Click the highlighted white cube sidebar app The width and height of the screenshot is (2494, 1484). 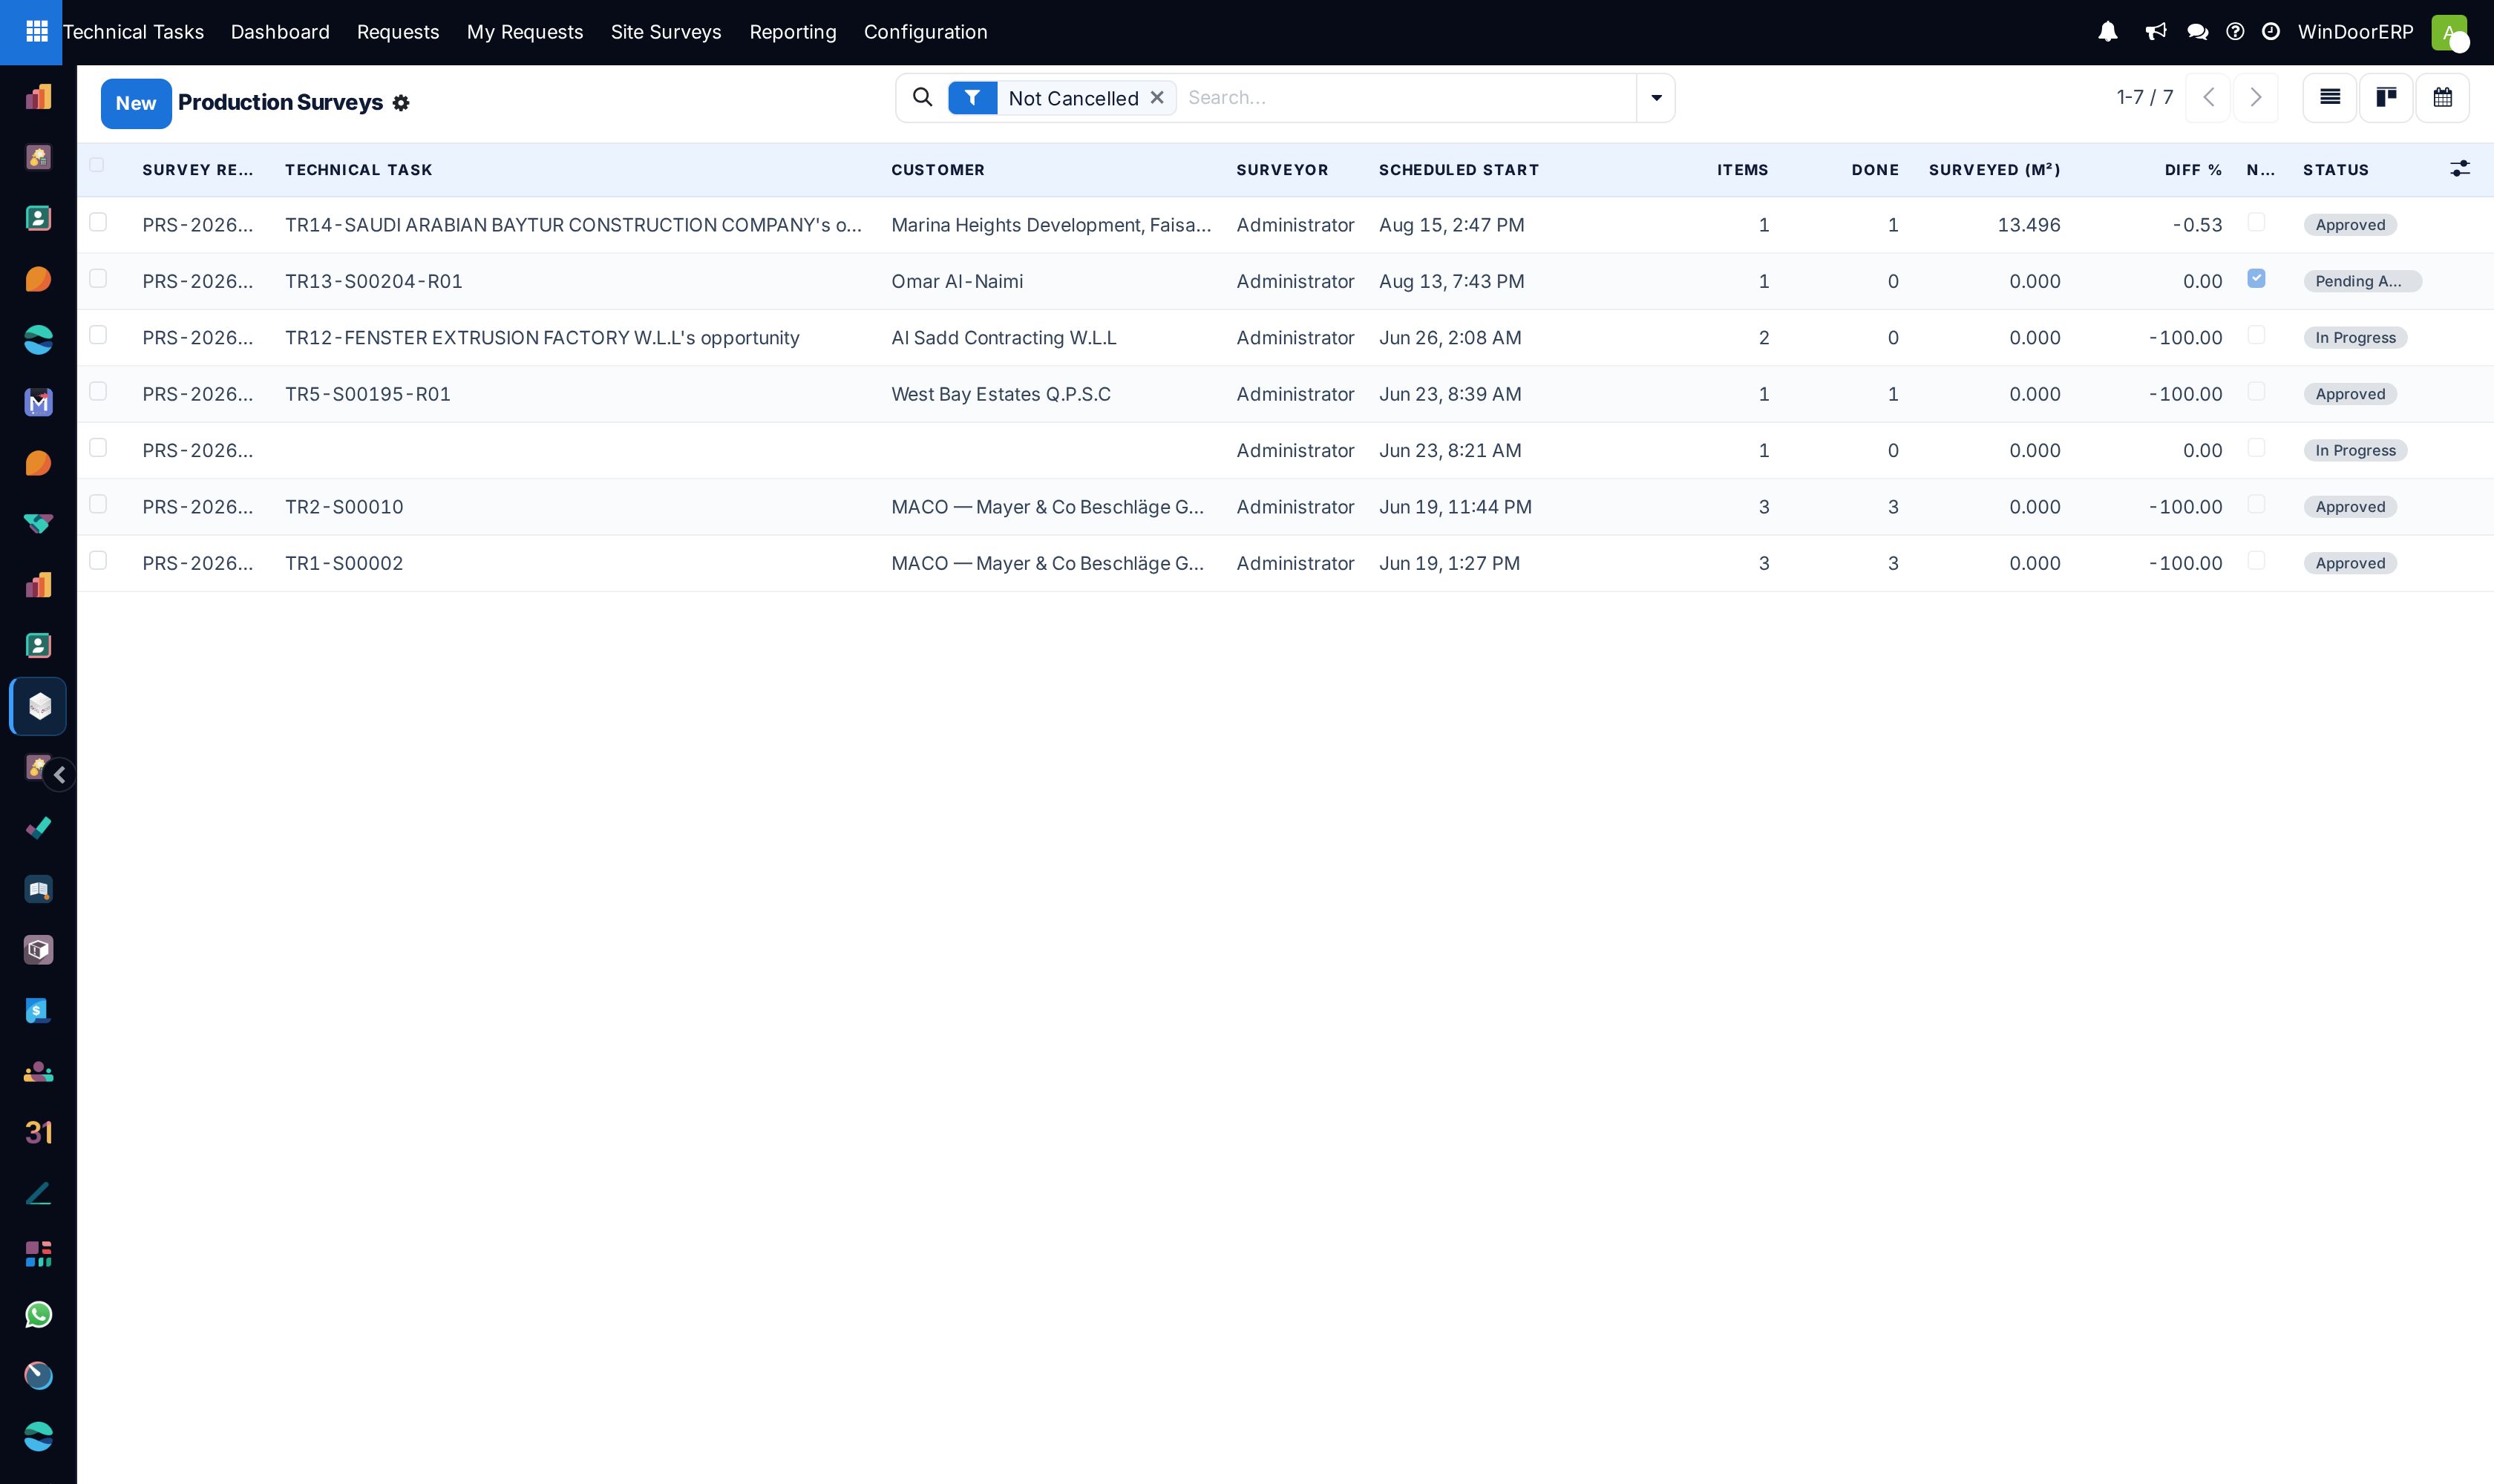tap(38, 706)
